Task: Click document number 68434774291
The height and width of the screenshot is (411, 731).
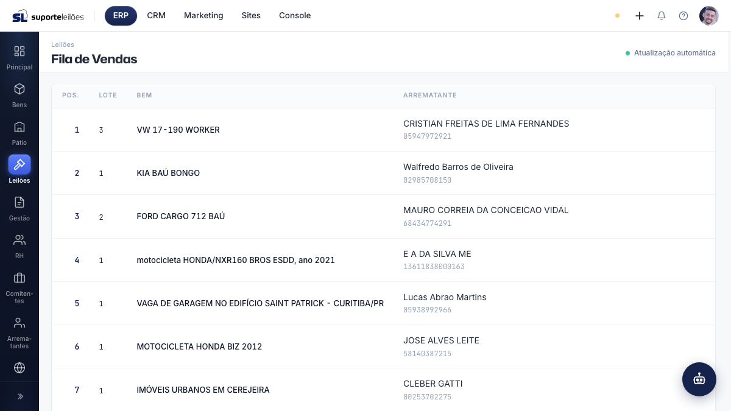Action: pyautogui.click(x=427, y=223)
